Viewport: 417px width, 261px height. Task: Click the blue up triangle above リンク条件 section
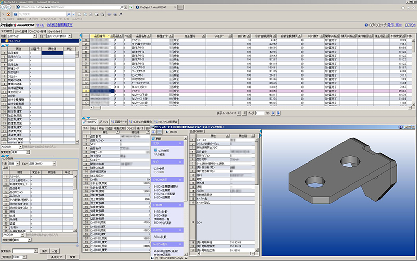(x=3, y=156)
